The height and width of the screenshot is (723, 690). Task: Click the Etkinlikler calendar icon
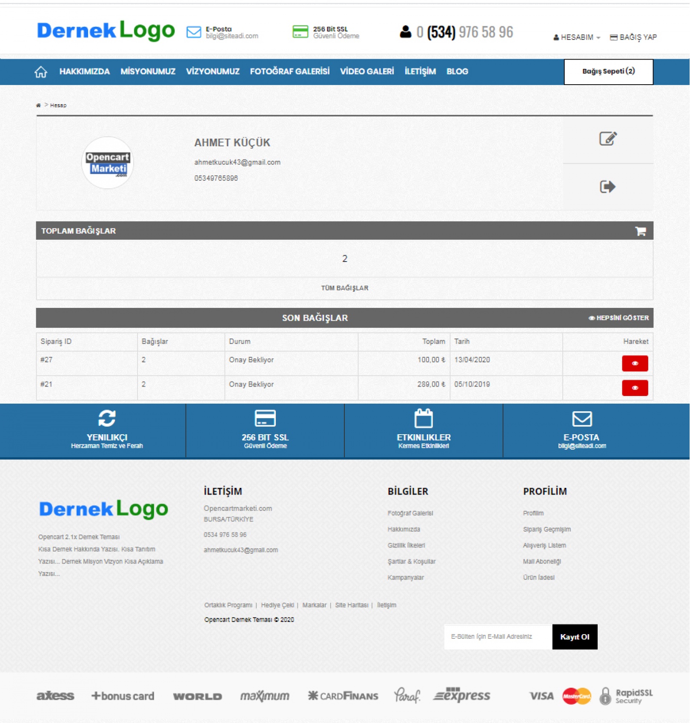[x=423, y=418]
